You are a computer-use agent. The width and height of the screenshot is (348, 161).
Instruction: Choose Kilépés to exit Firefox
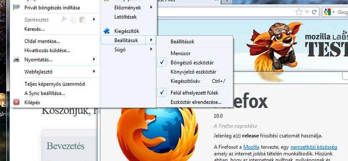(32, 103)
